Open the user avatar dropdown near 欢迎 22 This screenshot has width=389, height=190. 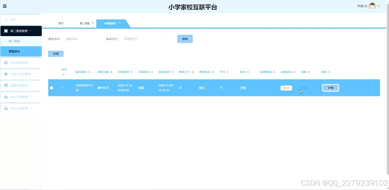(x=372, y=6)
